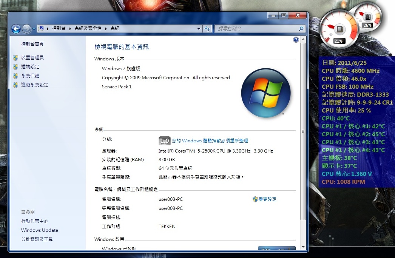Open 遠端設定 remote settings
Image resolution: width=395 pixels, height=259 pixels.
[30, 67]
